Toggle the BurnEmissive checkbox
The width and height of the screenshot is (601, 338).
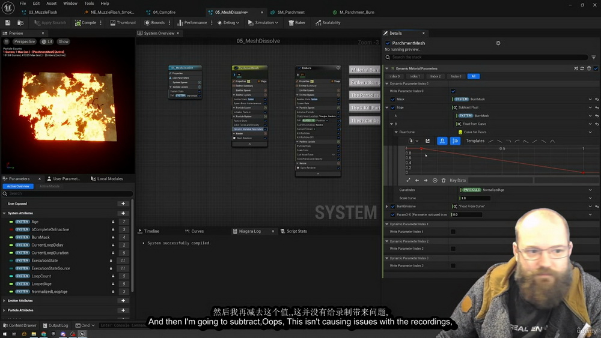click(x=392, y=207)
